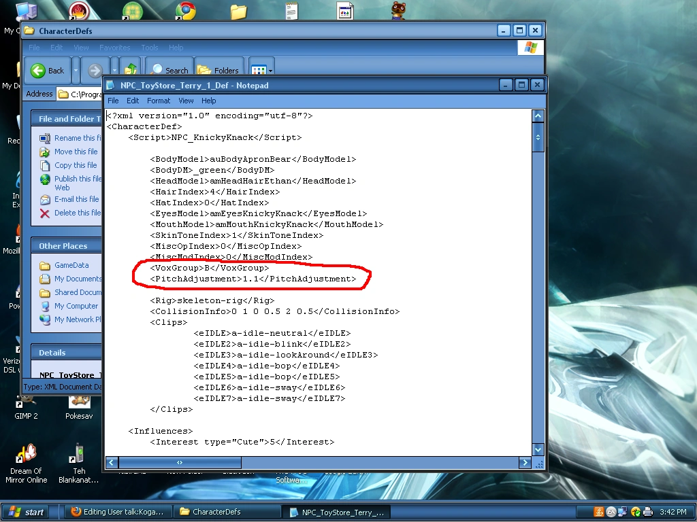The width and height of the screenshot is (697, 522).
Task: Click the red X delete icon
Action: [45, 213]
